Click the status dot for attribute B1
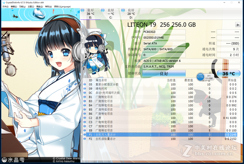Screen dimensions: 244x164 point(85,97)
